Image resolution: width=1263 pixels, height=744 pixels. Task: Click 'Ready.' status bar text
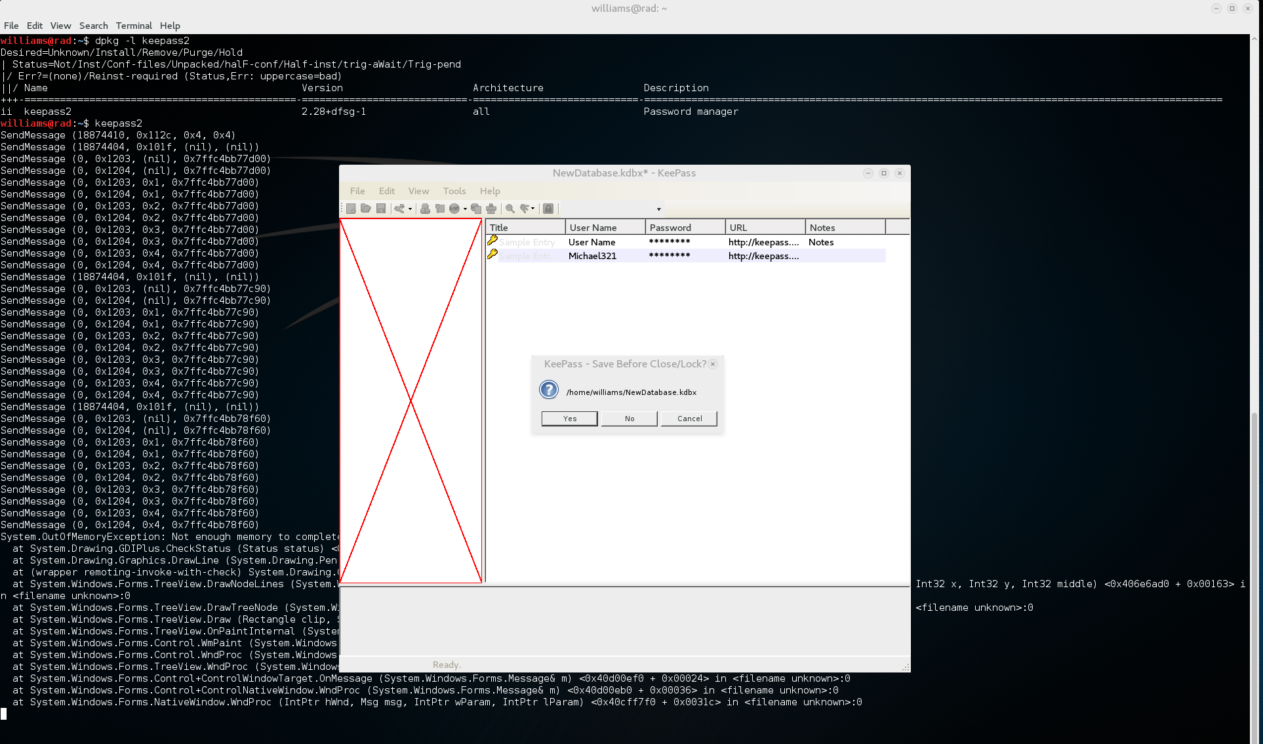point(447,665)
